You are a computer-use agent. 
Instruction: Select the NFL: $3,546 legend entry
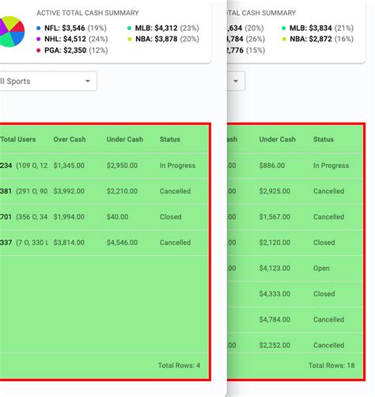coord(71,28)
